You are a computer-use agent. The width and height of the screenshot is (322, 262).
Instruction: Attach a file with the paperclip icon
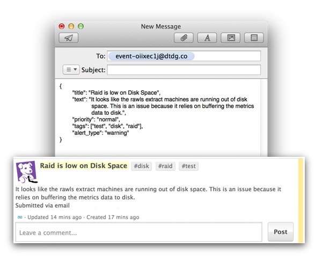pyautogui.click(x=184, y=38)
